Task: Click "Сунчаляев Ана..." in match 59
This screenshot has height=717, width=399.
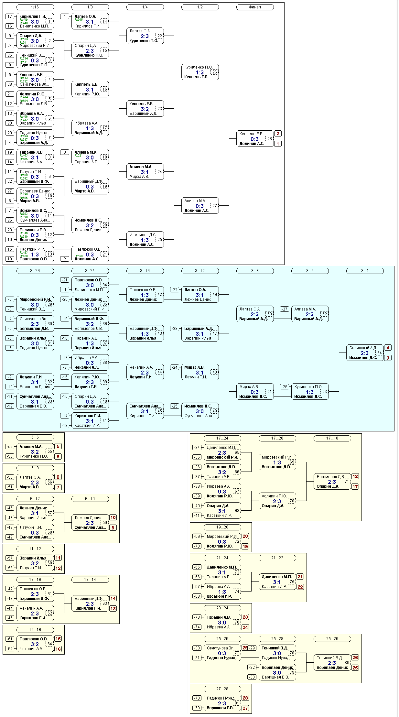Action: click(x=90, y=527)
